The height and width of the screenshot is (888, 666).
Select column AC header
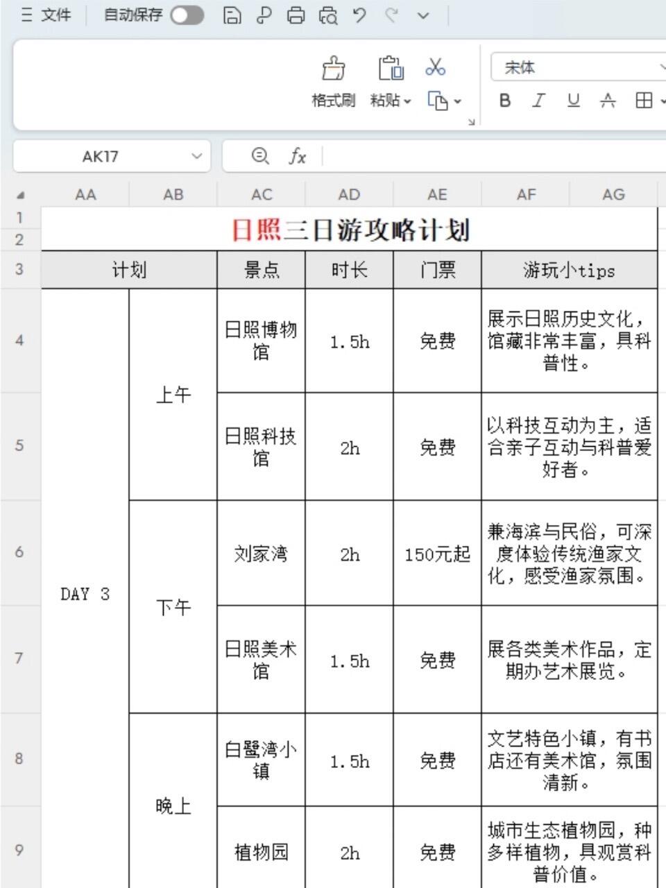pyautogui.click(x=262, y=195)
